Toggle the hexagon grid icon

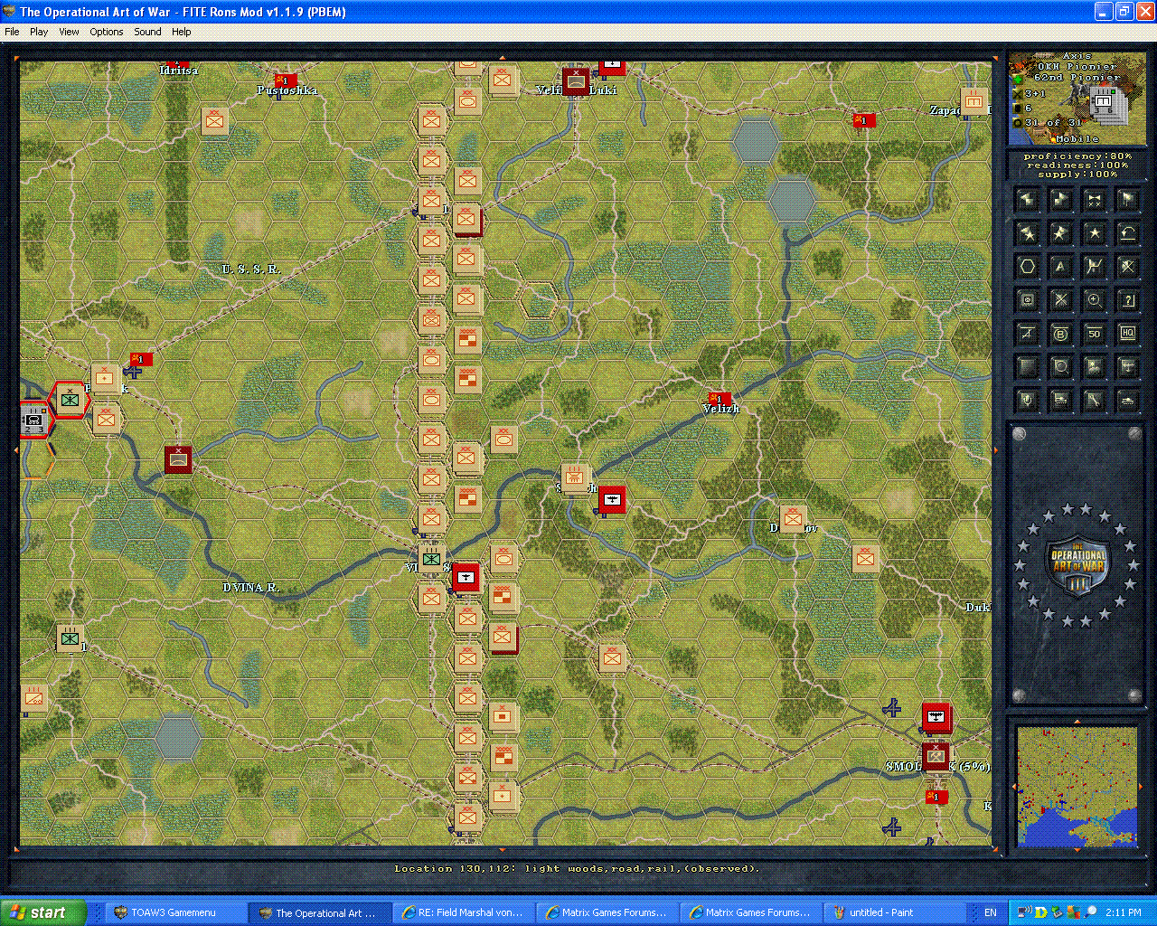1028,267
